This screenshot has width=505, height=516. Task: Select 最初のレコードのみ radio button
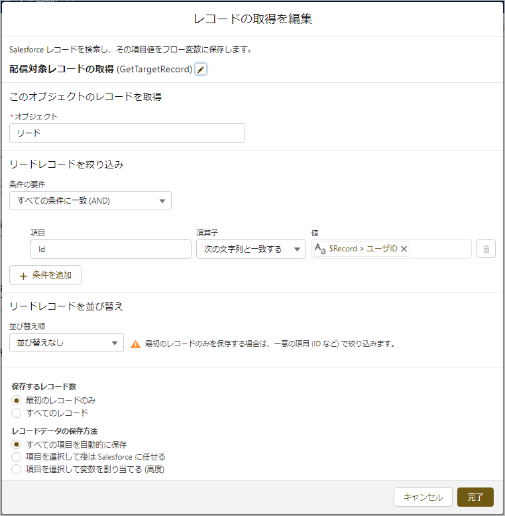coord(16,401)
